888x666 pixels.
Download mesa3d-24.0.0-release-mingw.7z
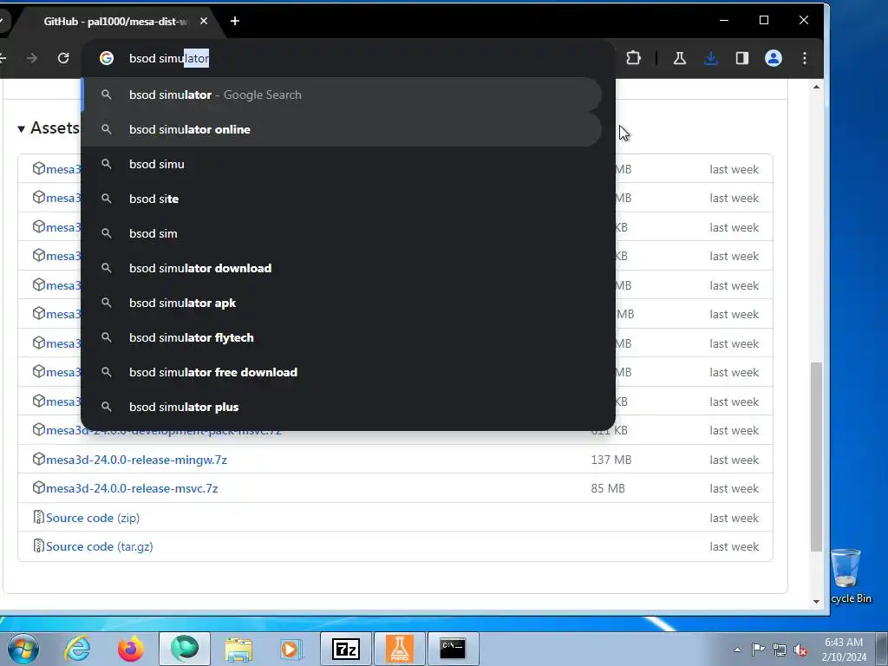tap(136, 460)
